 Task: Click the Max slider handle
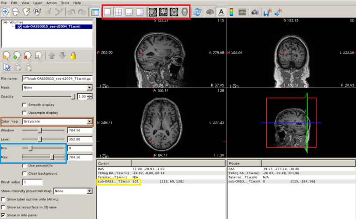pyautogui.click(x=52, y=157)
